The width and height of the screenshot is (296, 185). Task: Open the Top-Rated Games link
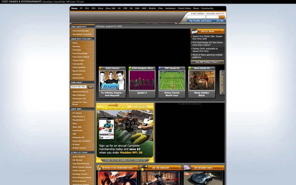(x=81, y=164)
